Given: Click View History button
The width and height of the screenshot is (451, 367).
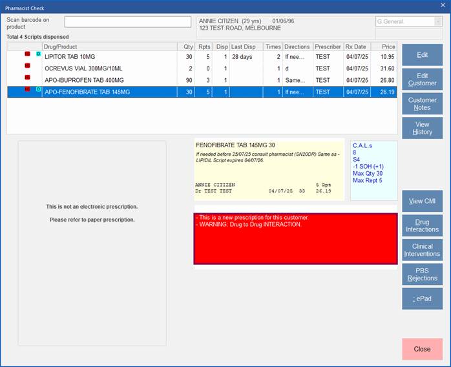Looking at the screenshot, I should click(x=422, y=129).
